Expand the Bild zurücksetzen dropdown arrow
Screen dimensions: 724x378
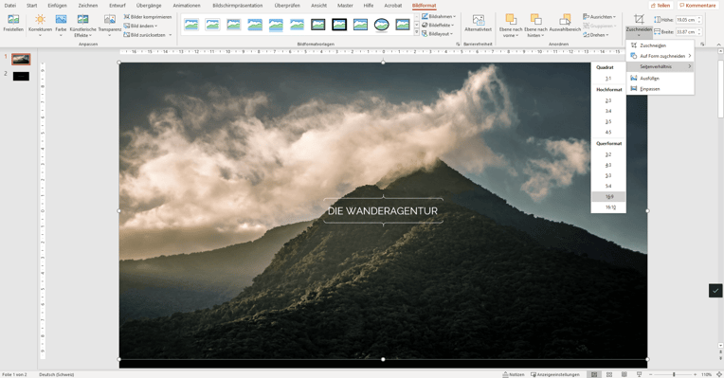point(171,35)
